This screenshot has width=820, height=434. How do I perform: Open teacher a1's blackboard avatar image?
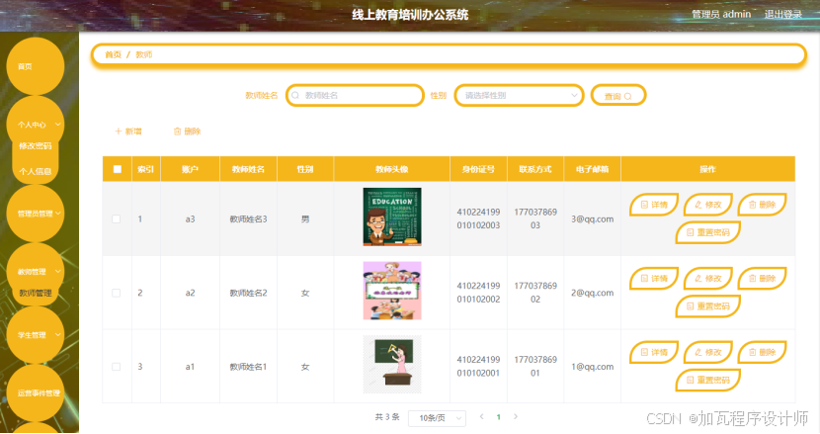click(392, 365)
